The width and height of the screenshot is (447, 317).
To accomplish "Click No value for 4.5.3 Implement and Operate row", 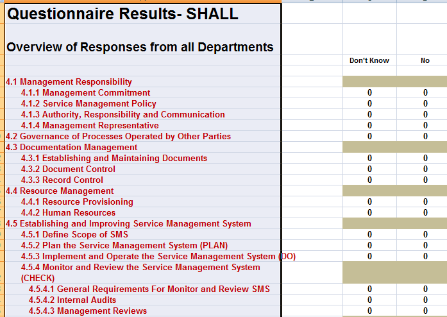I will (x=425, y=256).
